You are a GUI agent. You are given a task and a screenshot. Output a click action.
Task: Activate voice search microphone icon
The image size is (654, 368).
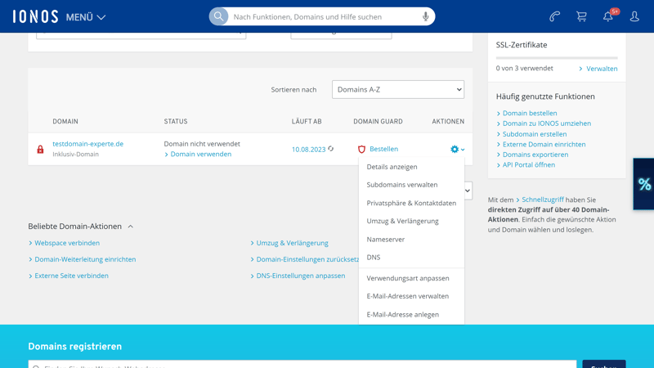pyautogui.click(x=425, y=16)
